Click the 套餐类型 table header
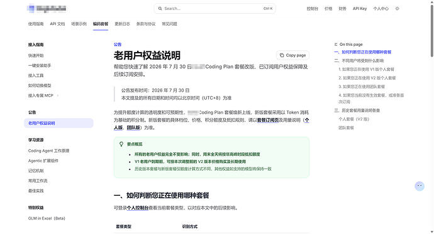434x234 pixels. click(x=123, y=226)
